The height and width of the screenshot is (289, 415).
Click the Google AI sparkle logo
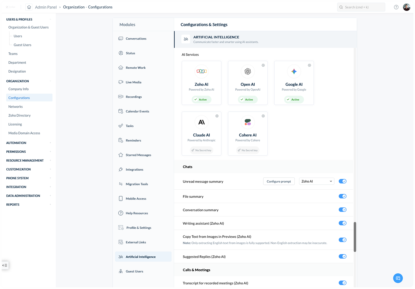point(294,71)
